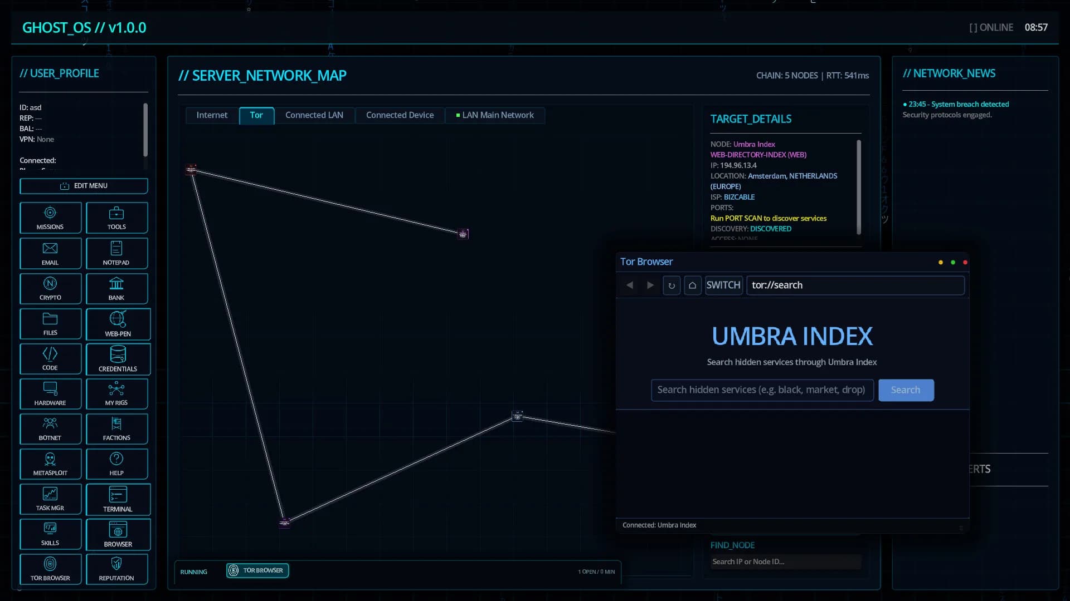
Task: Click the Search IP or Node ID field
Action: tap(786, 561)
